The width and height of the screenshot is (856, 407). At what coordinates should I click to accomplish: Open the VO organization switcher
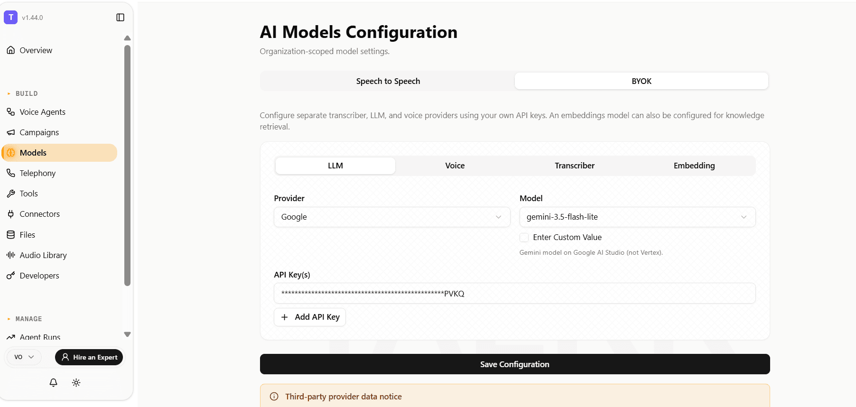pyautogui.click(x=24, y=357)
